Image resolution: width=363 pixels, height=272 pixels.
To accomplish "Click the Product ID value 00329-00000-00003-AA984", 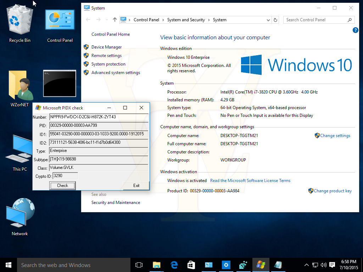I will (214, 191).
